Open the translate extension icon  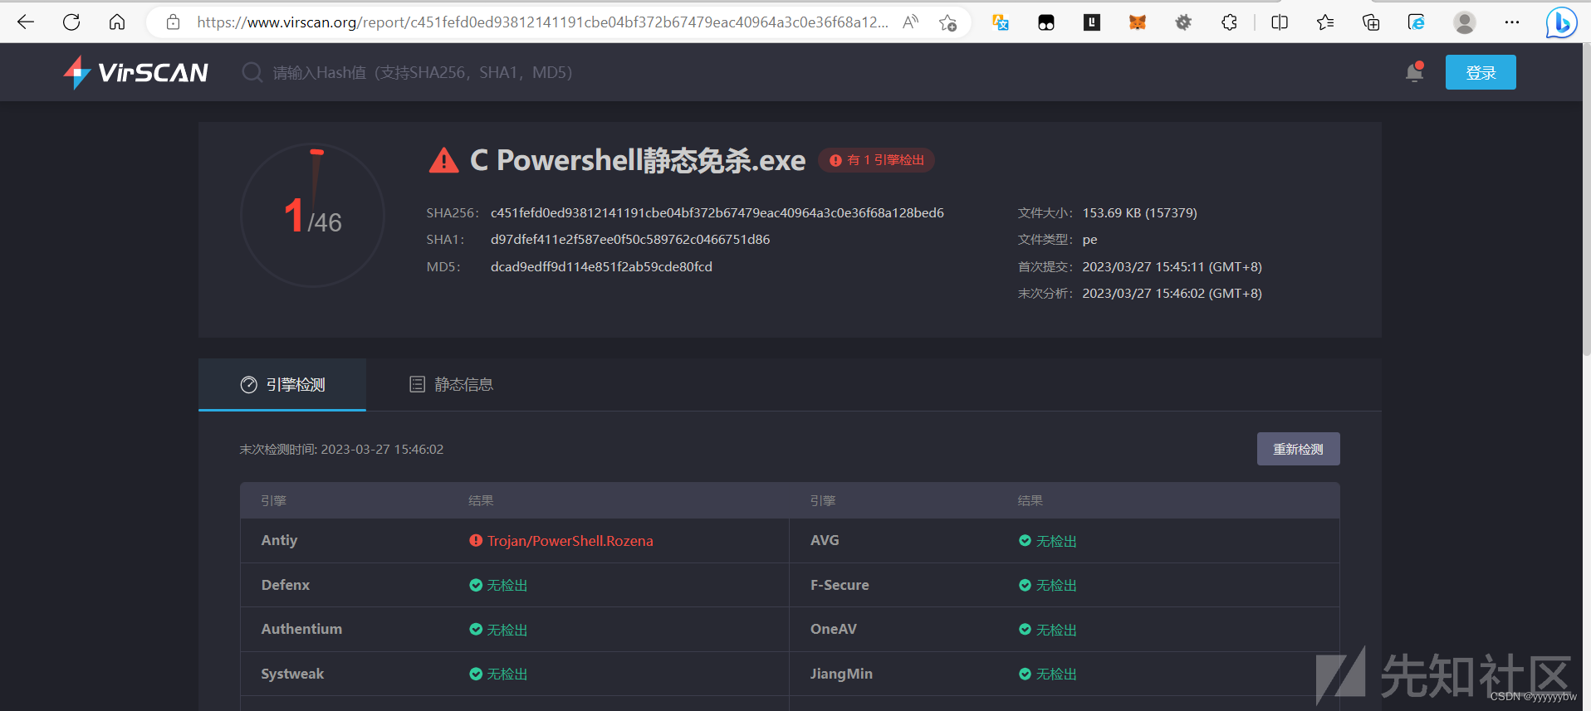coord(1001,22)
